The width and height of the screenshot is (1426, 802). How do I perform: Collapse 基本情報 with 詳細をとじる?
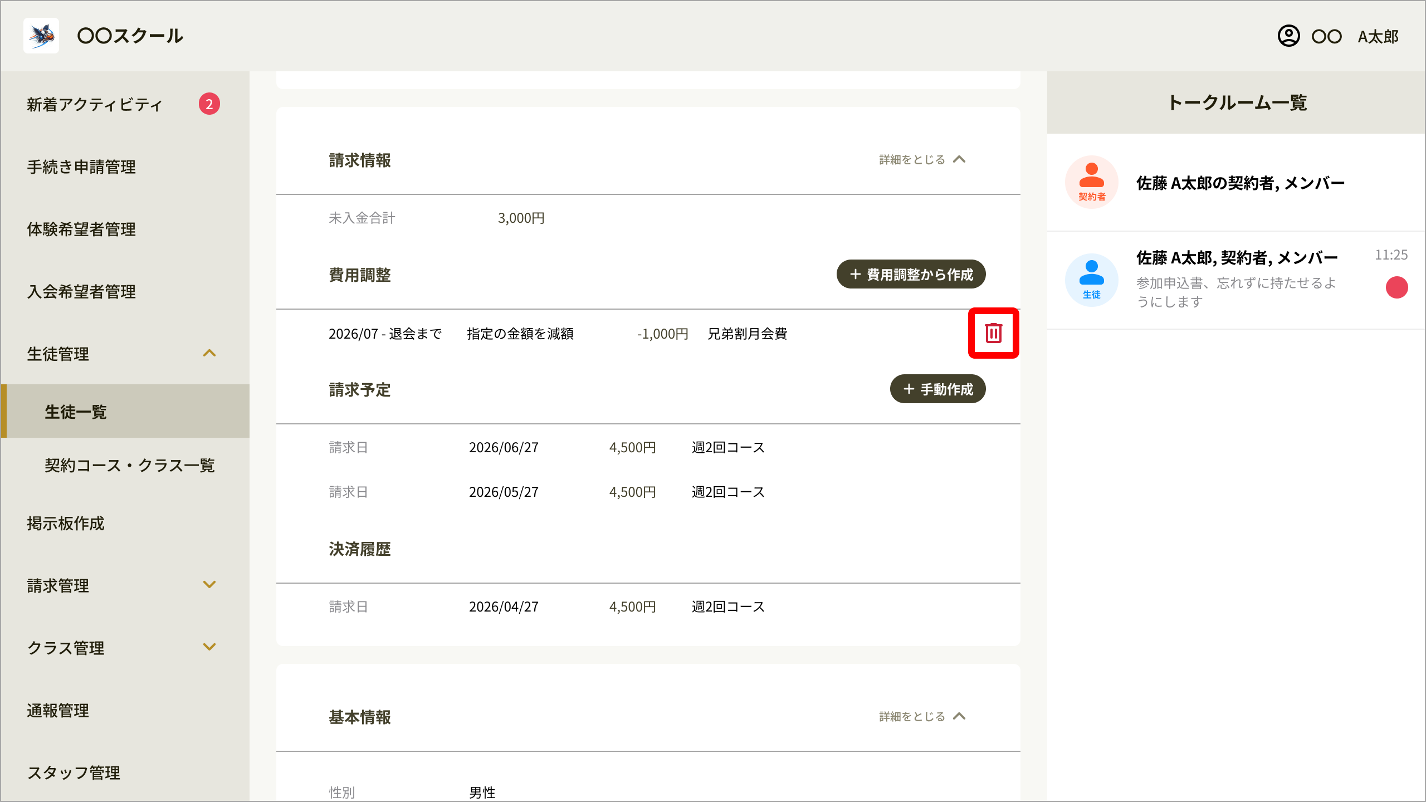pyautogui.click(x=922, y=716)
